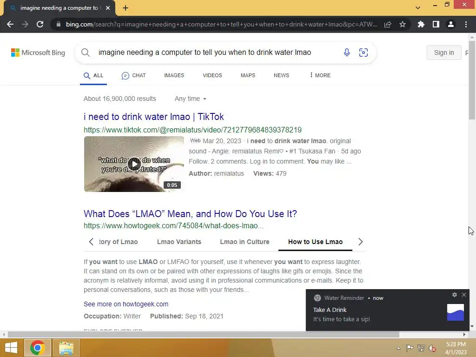Click the network tray icon
This screenshot has width=476, height=357.
click(421, 348)
